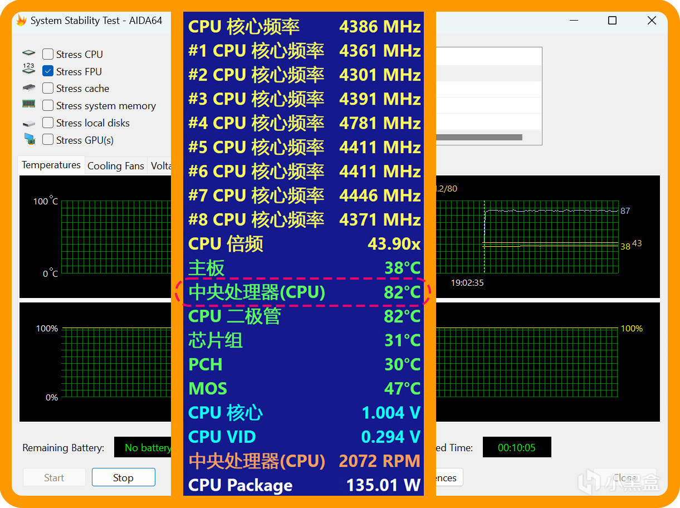Image resolution: width=680 pixels, height=508 pixels.
Task: Click the Close button at bottom right
Action: 625,477
